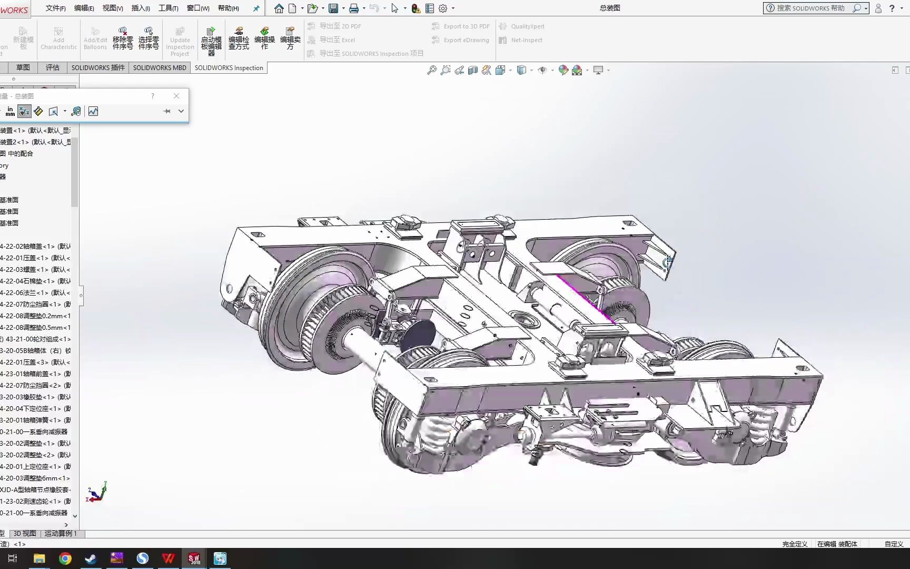Open the Hide/Show Items eye dropdown arrow

(552, 70)
